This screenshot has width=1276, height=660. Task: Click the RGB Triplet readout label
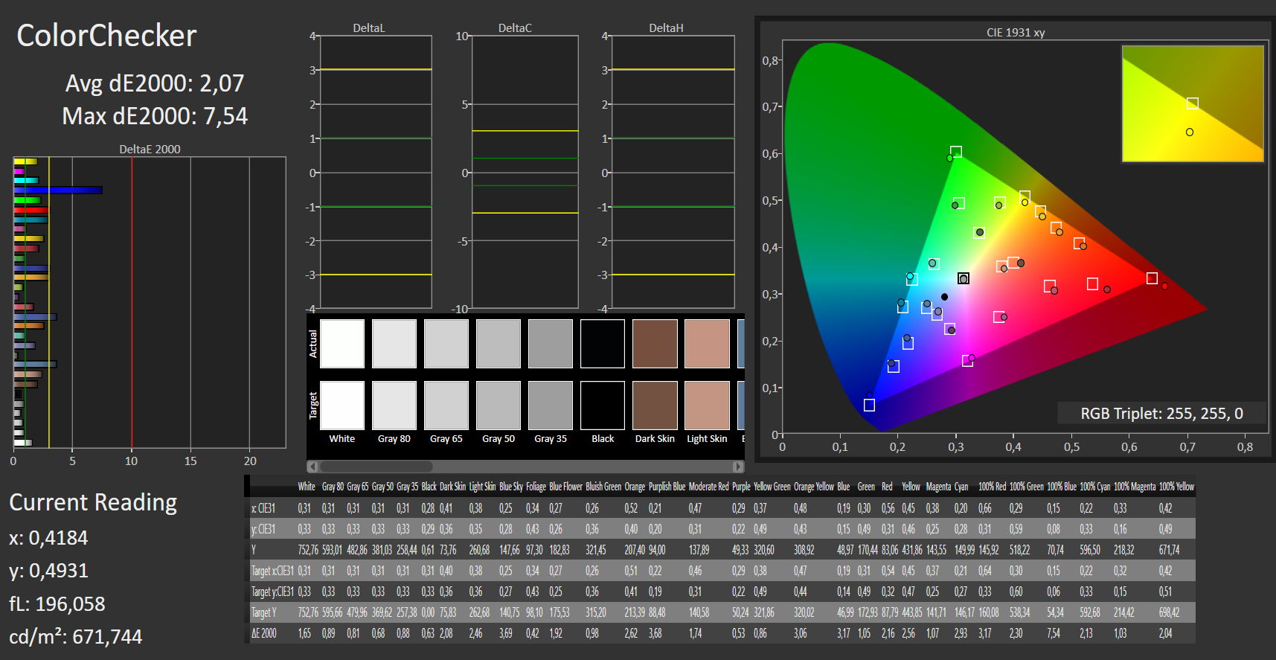coord(1161,414)
